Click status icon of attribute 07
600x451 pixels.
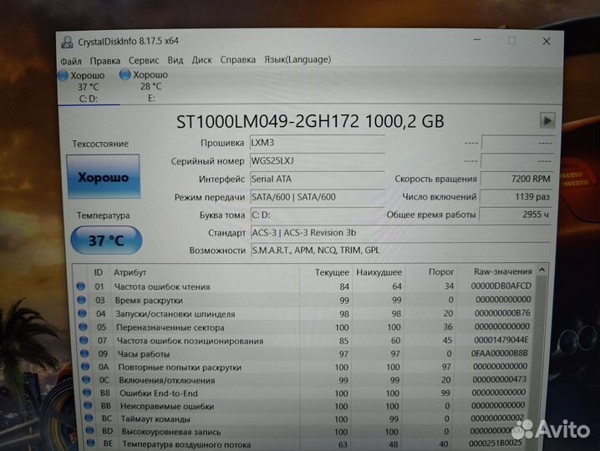point(84,341)
